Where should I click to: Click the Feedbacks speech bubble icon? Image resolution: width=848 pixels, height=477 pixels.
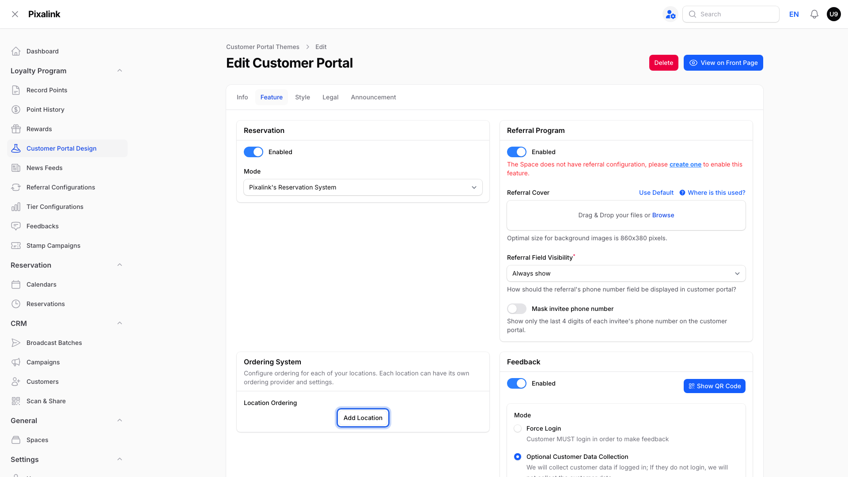coord(16,226)
